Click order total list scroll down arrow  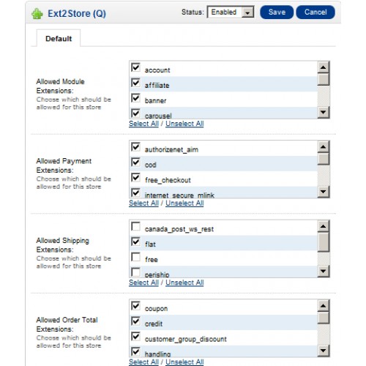pyautogui.click(x=324, y=351)
